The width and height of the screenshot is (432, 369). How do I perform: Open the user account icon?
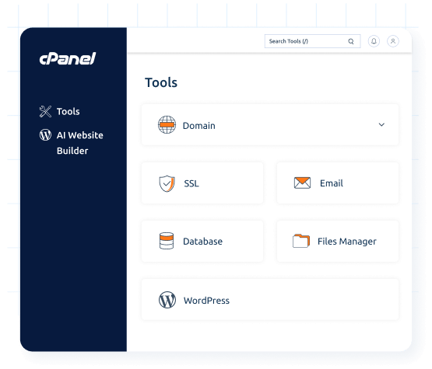pyautogui.click(x=393, y=41)
